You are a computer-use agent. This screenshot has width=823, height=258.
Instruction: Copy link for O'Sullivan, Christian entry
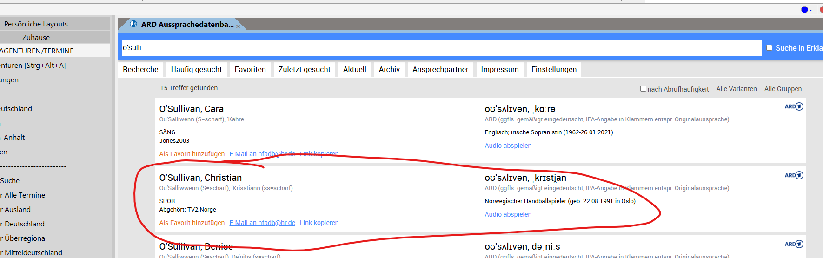(x=319, y=223)
